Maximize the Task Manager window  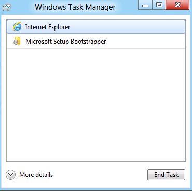pyautogui.click(x=159, y=5)
